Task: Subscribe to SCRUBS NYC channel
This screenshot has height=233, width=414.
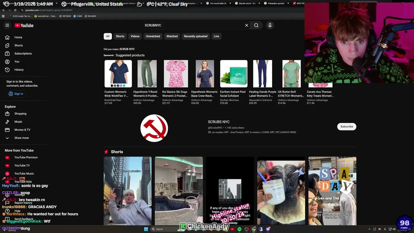Action: point(347,127)
